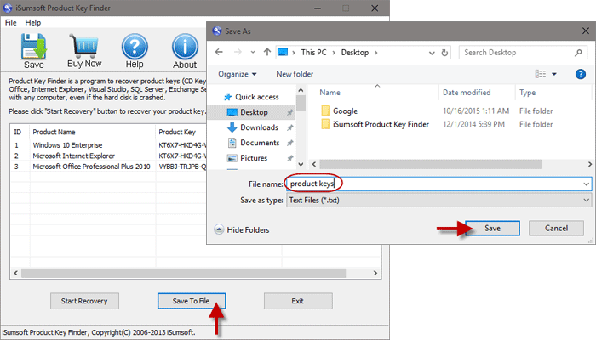Click the file list horizontal scrollbar in Save As

pos(431,164)
